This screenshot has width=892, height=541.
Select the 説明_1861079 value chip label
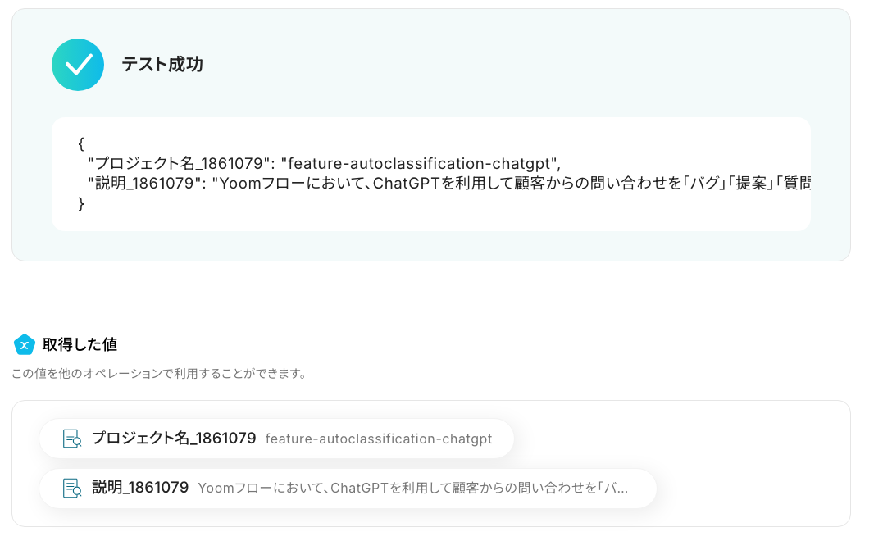(x=141, y=488)
